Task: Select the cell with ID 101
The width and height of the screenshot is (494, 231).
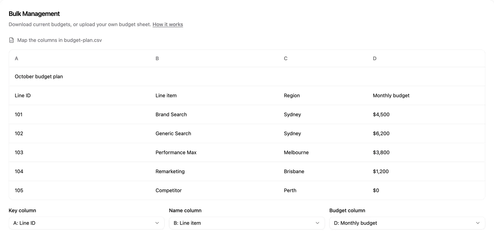Action: click(79, 114)
